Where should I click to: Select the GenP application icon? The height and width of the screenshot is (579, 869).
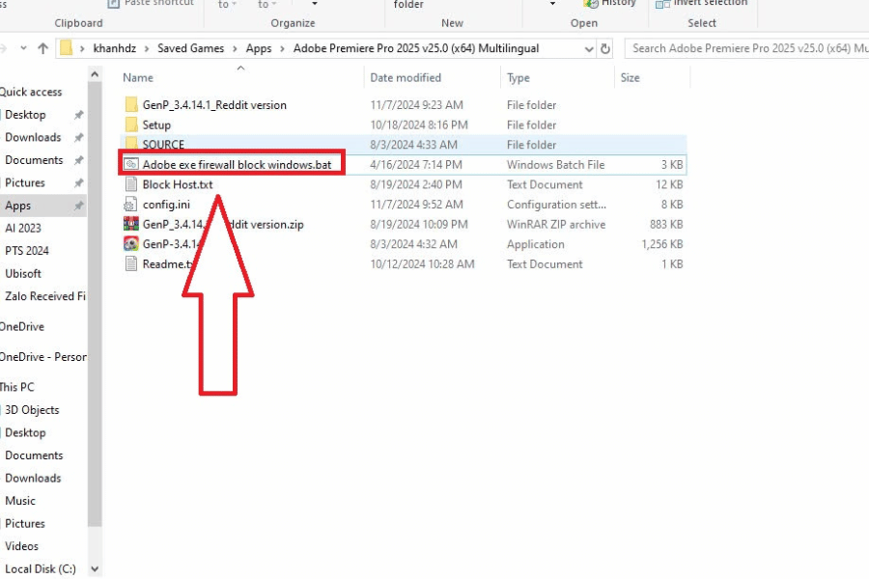131,244
